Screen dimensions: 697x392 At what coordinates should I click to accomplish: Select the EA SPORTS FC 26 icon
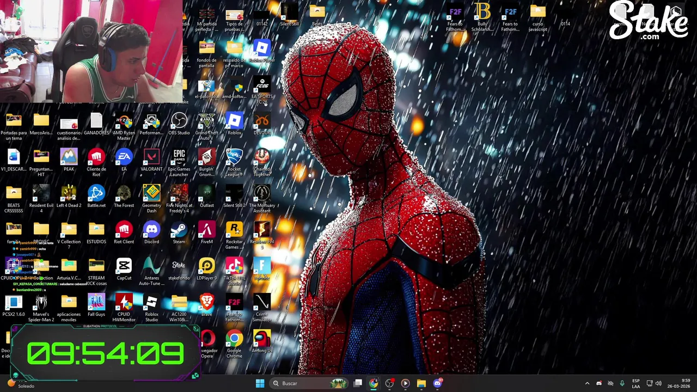coord(262,90)
